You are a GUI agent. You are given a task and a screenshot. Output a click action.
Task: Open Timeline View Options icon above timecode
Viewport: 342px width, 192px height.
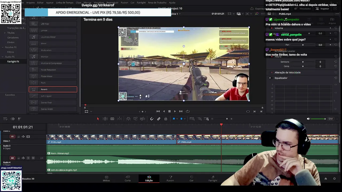click(x=5, y=119)
